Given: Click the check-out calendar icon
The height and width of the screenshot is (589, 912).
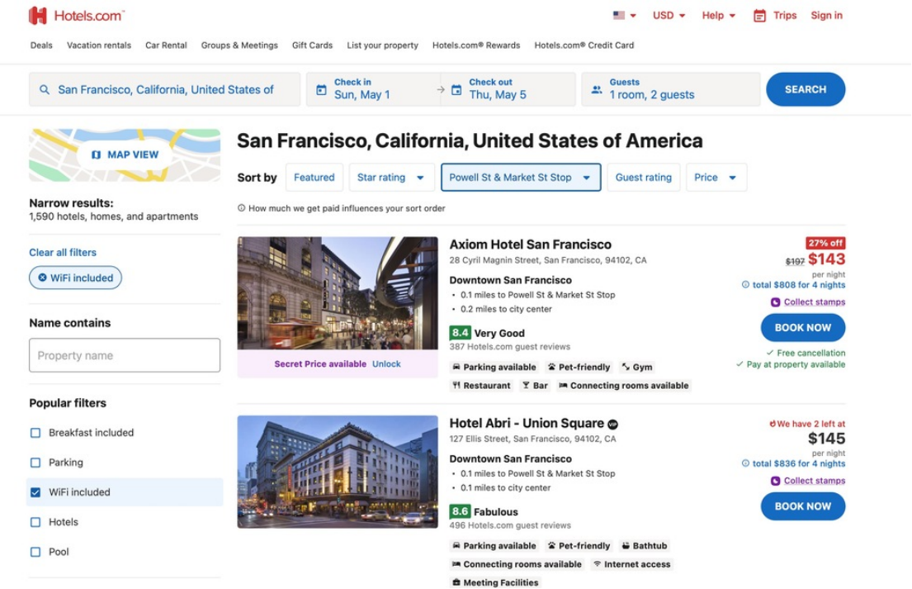Looking at the screenshot, I should (x=456, y=90).
